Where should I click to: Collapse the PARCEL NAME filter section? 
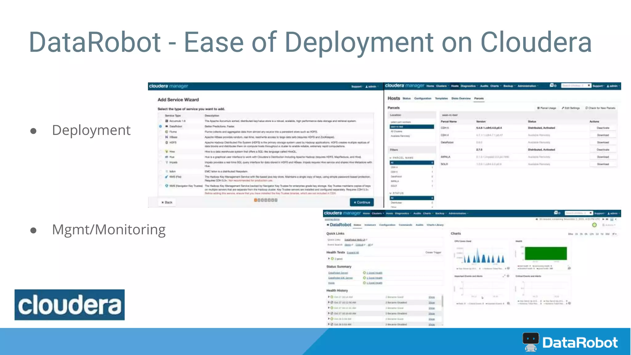(x=391, y=158)
